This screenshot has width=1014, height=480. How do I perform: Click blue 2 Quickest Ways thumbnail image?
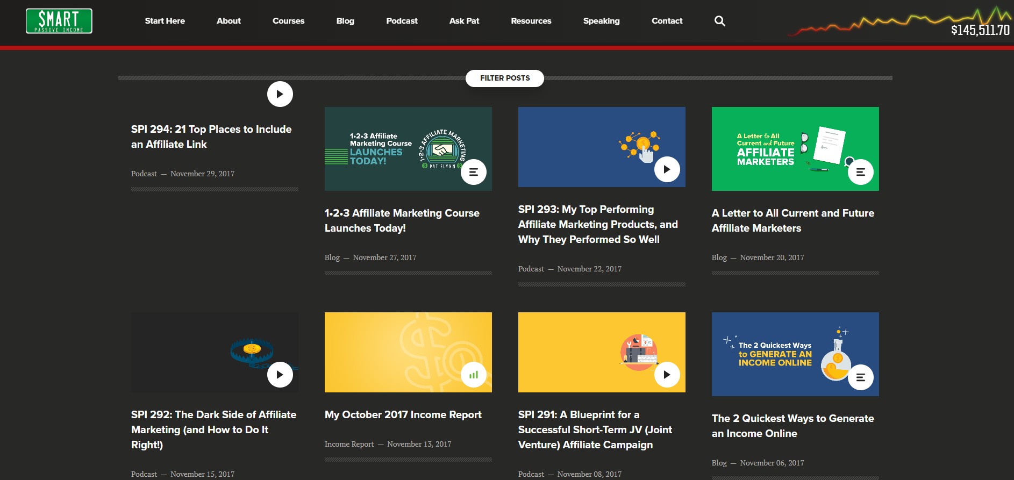point(795,354)
